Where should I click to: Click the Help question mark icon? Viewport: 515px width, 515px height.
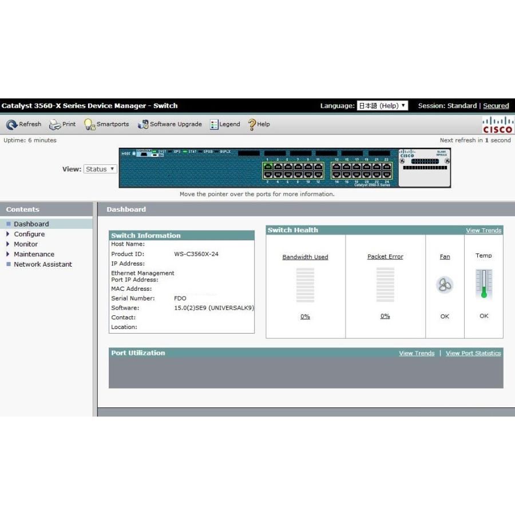click(x=252, y=125)
